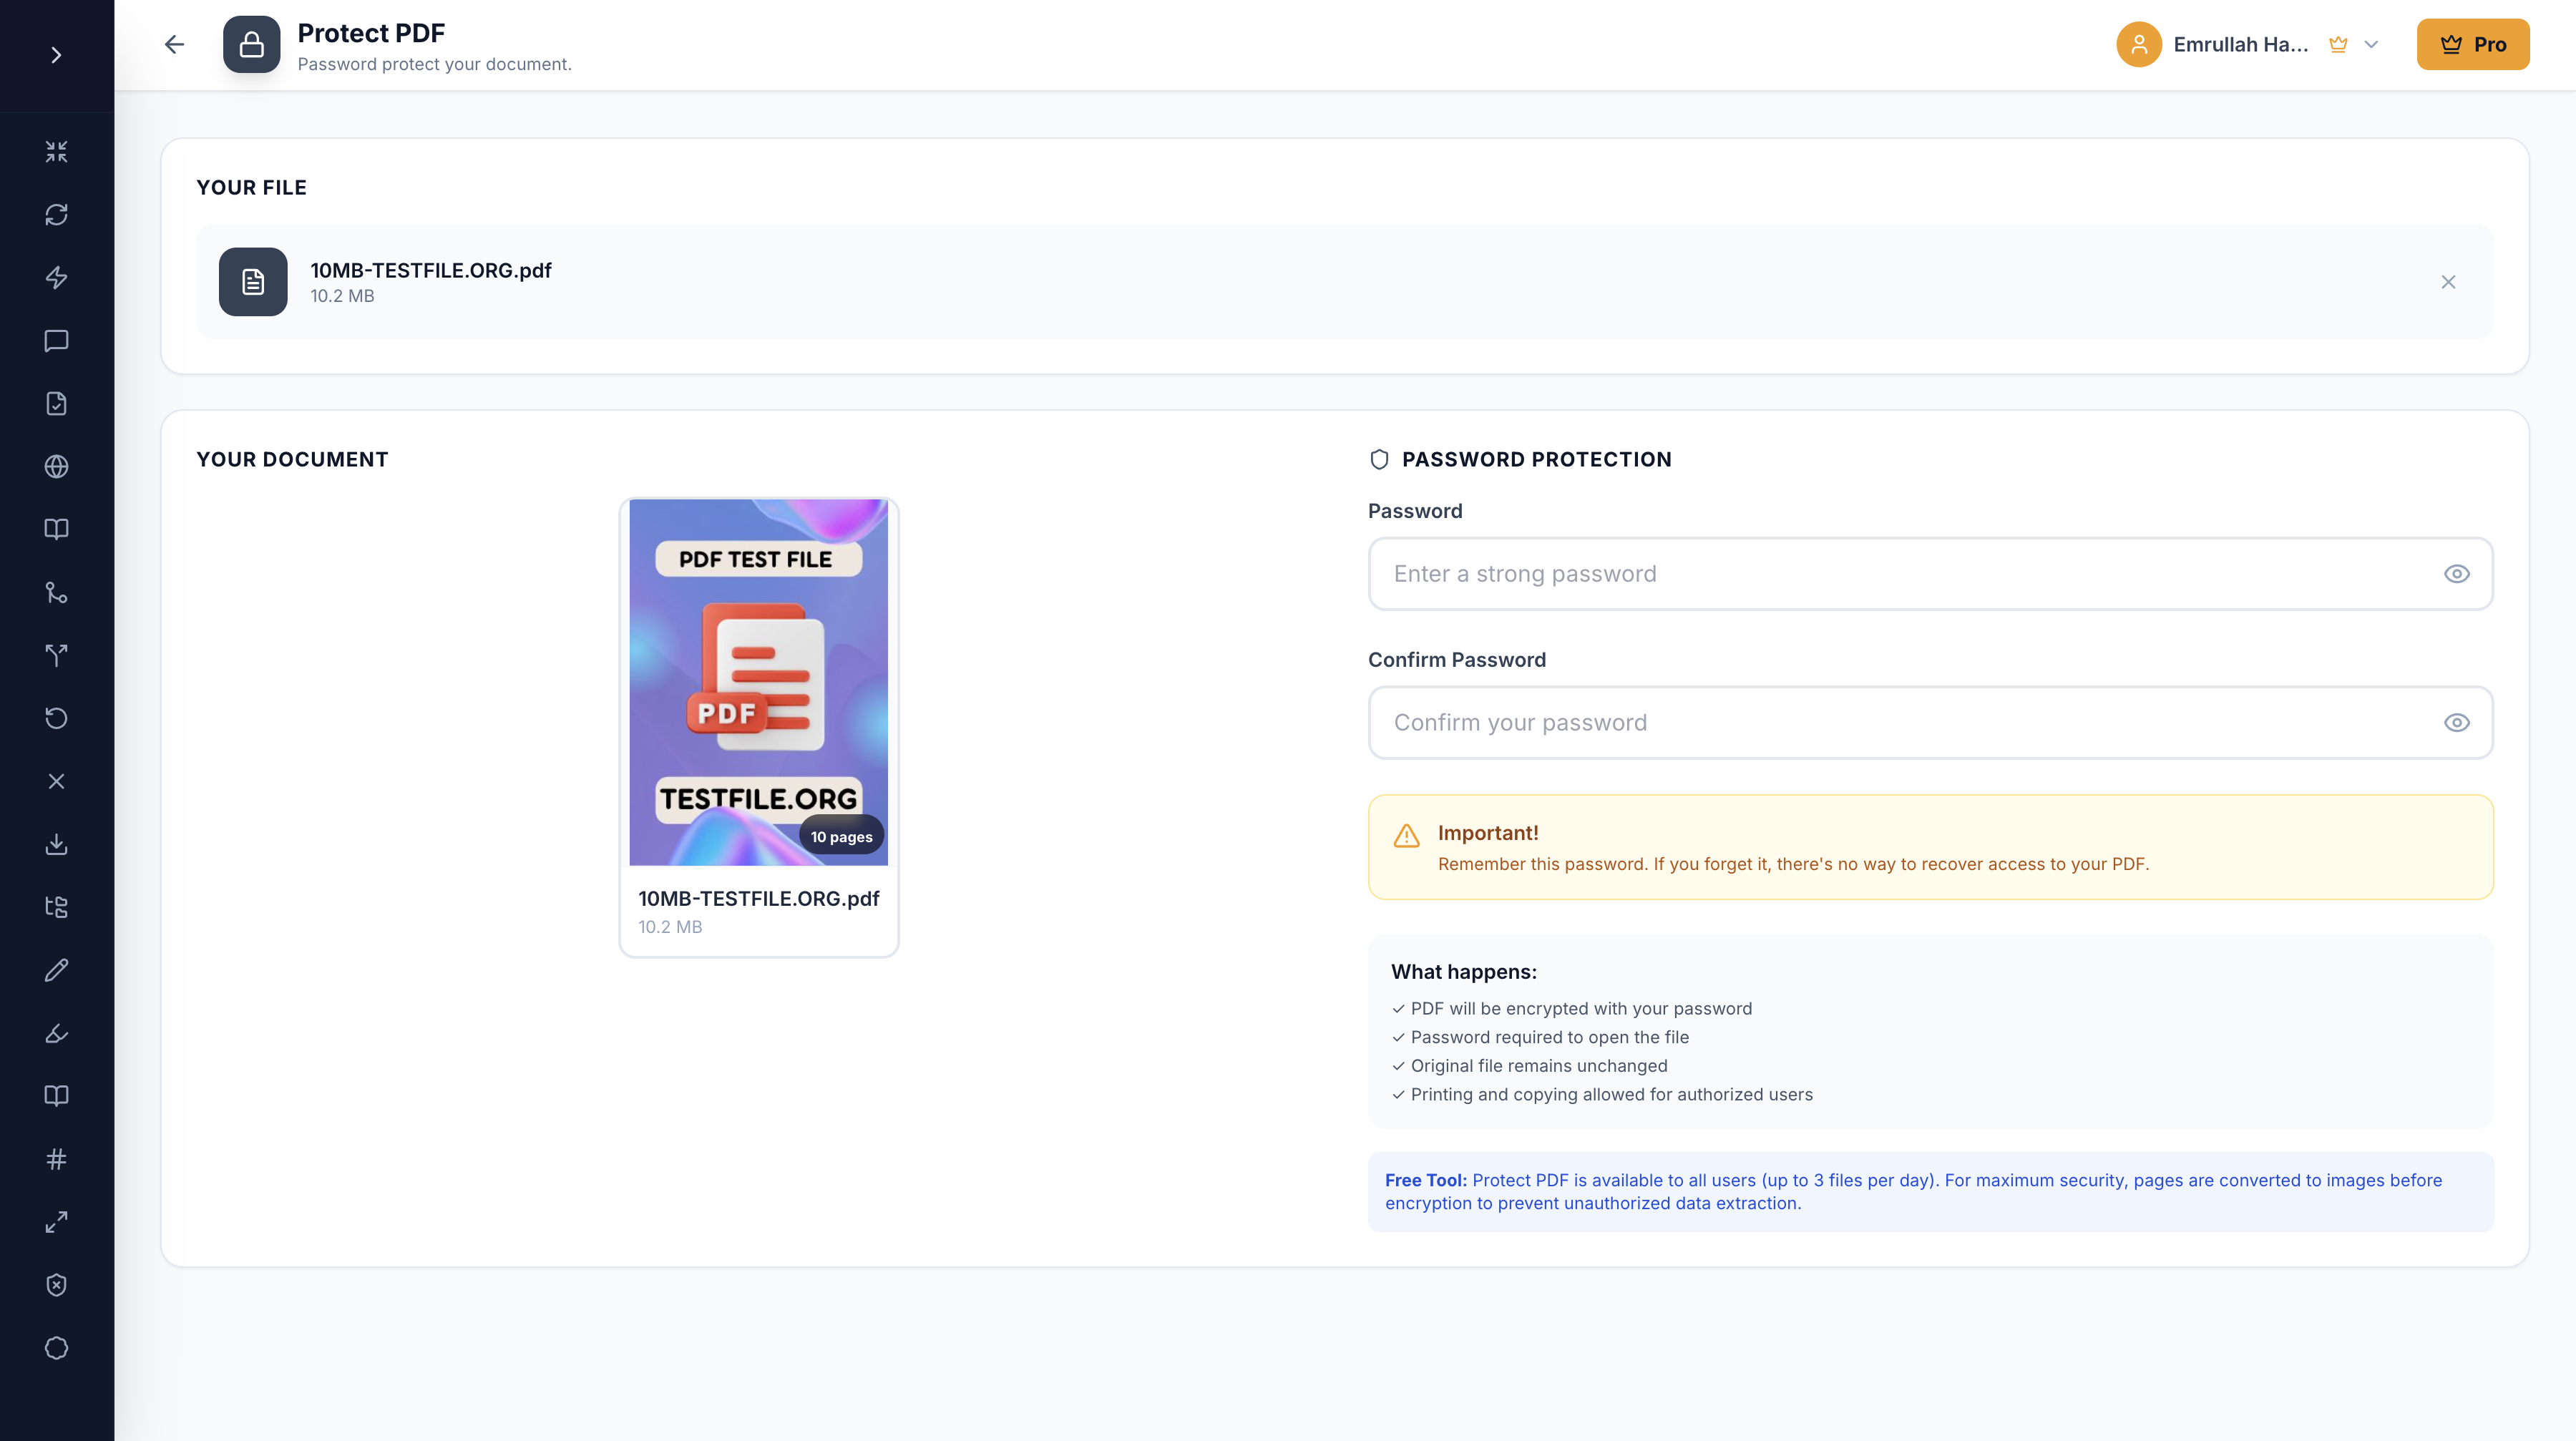Open the Convert tool from sidebar
Image resolution: width=2576 pixels, height=1441 pixels.
click(x=56, y=215)
